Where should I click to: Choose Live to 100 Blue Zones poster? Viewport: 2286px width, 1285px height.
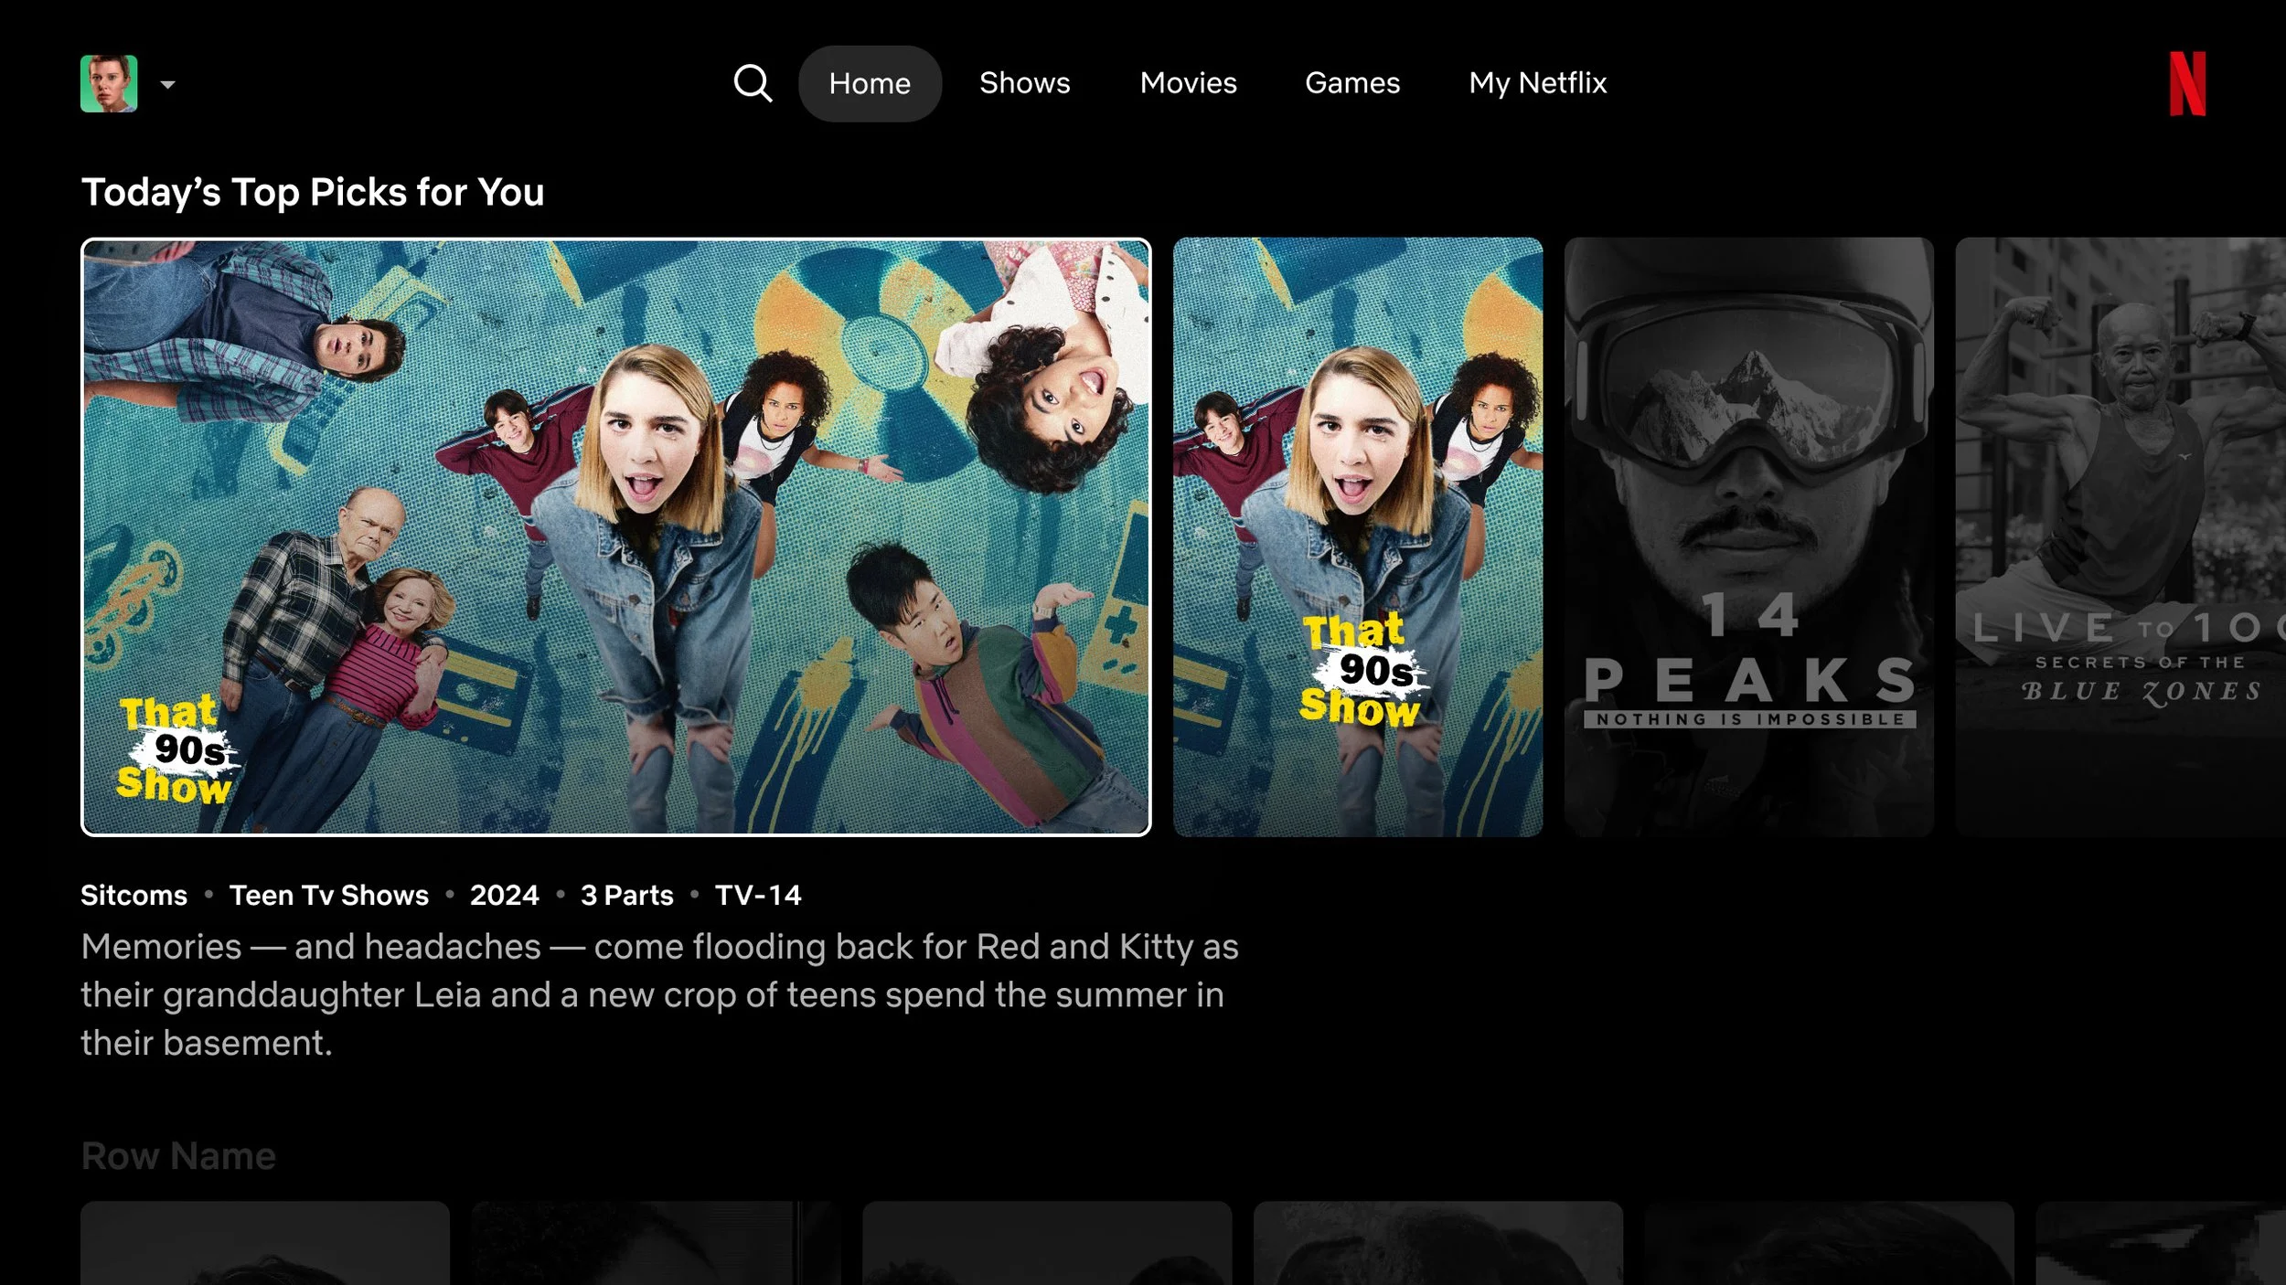point(2120,536)
